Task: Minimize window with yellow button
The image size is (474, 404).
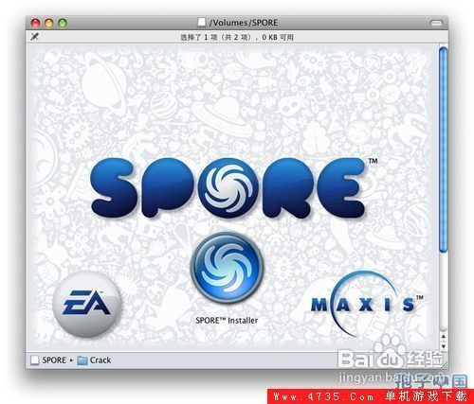Action: (x=49, y=23)
